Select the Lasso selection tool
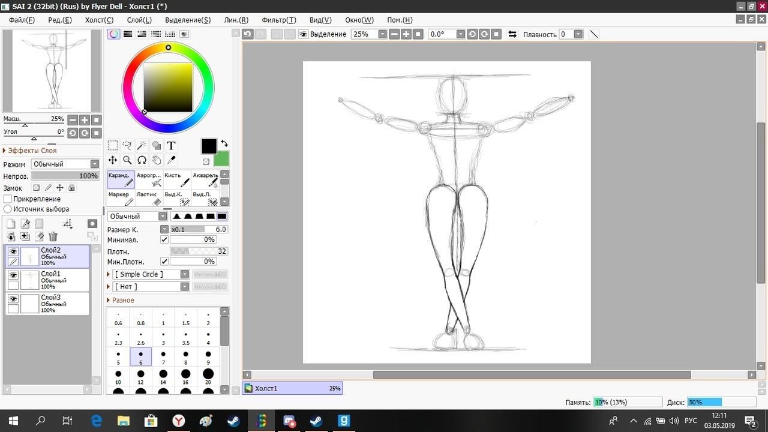768x432 pixels. [x=127, y=145]
